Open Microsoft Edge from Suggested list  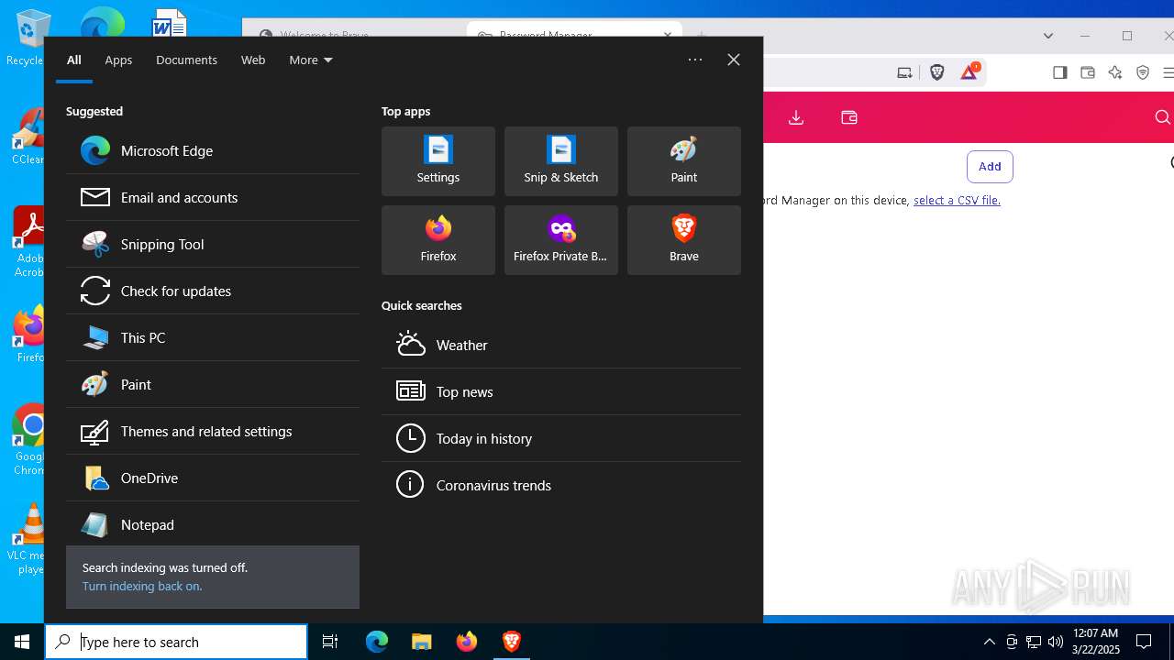pyautogui.click(x=213, y=150)
